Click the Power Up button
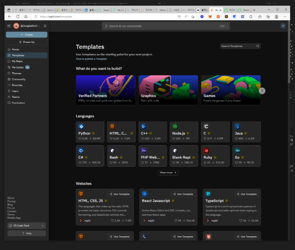The image size is (295, 250). (x=26, y=42)
